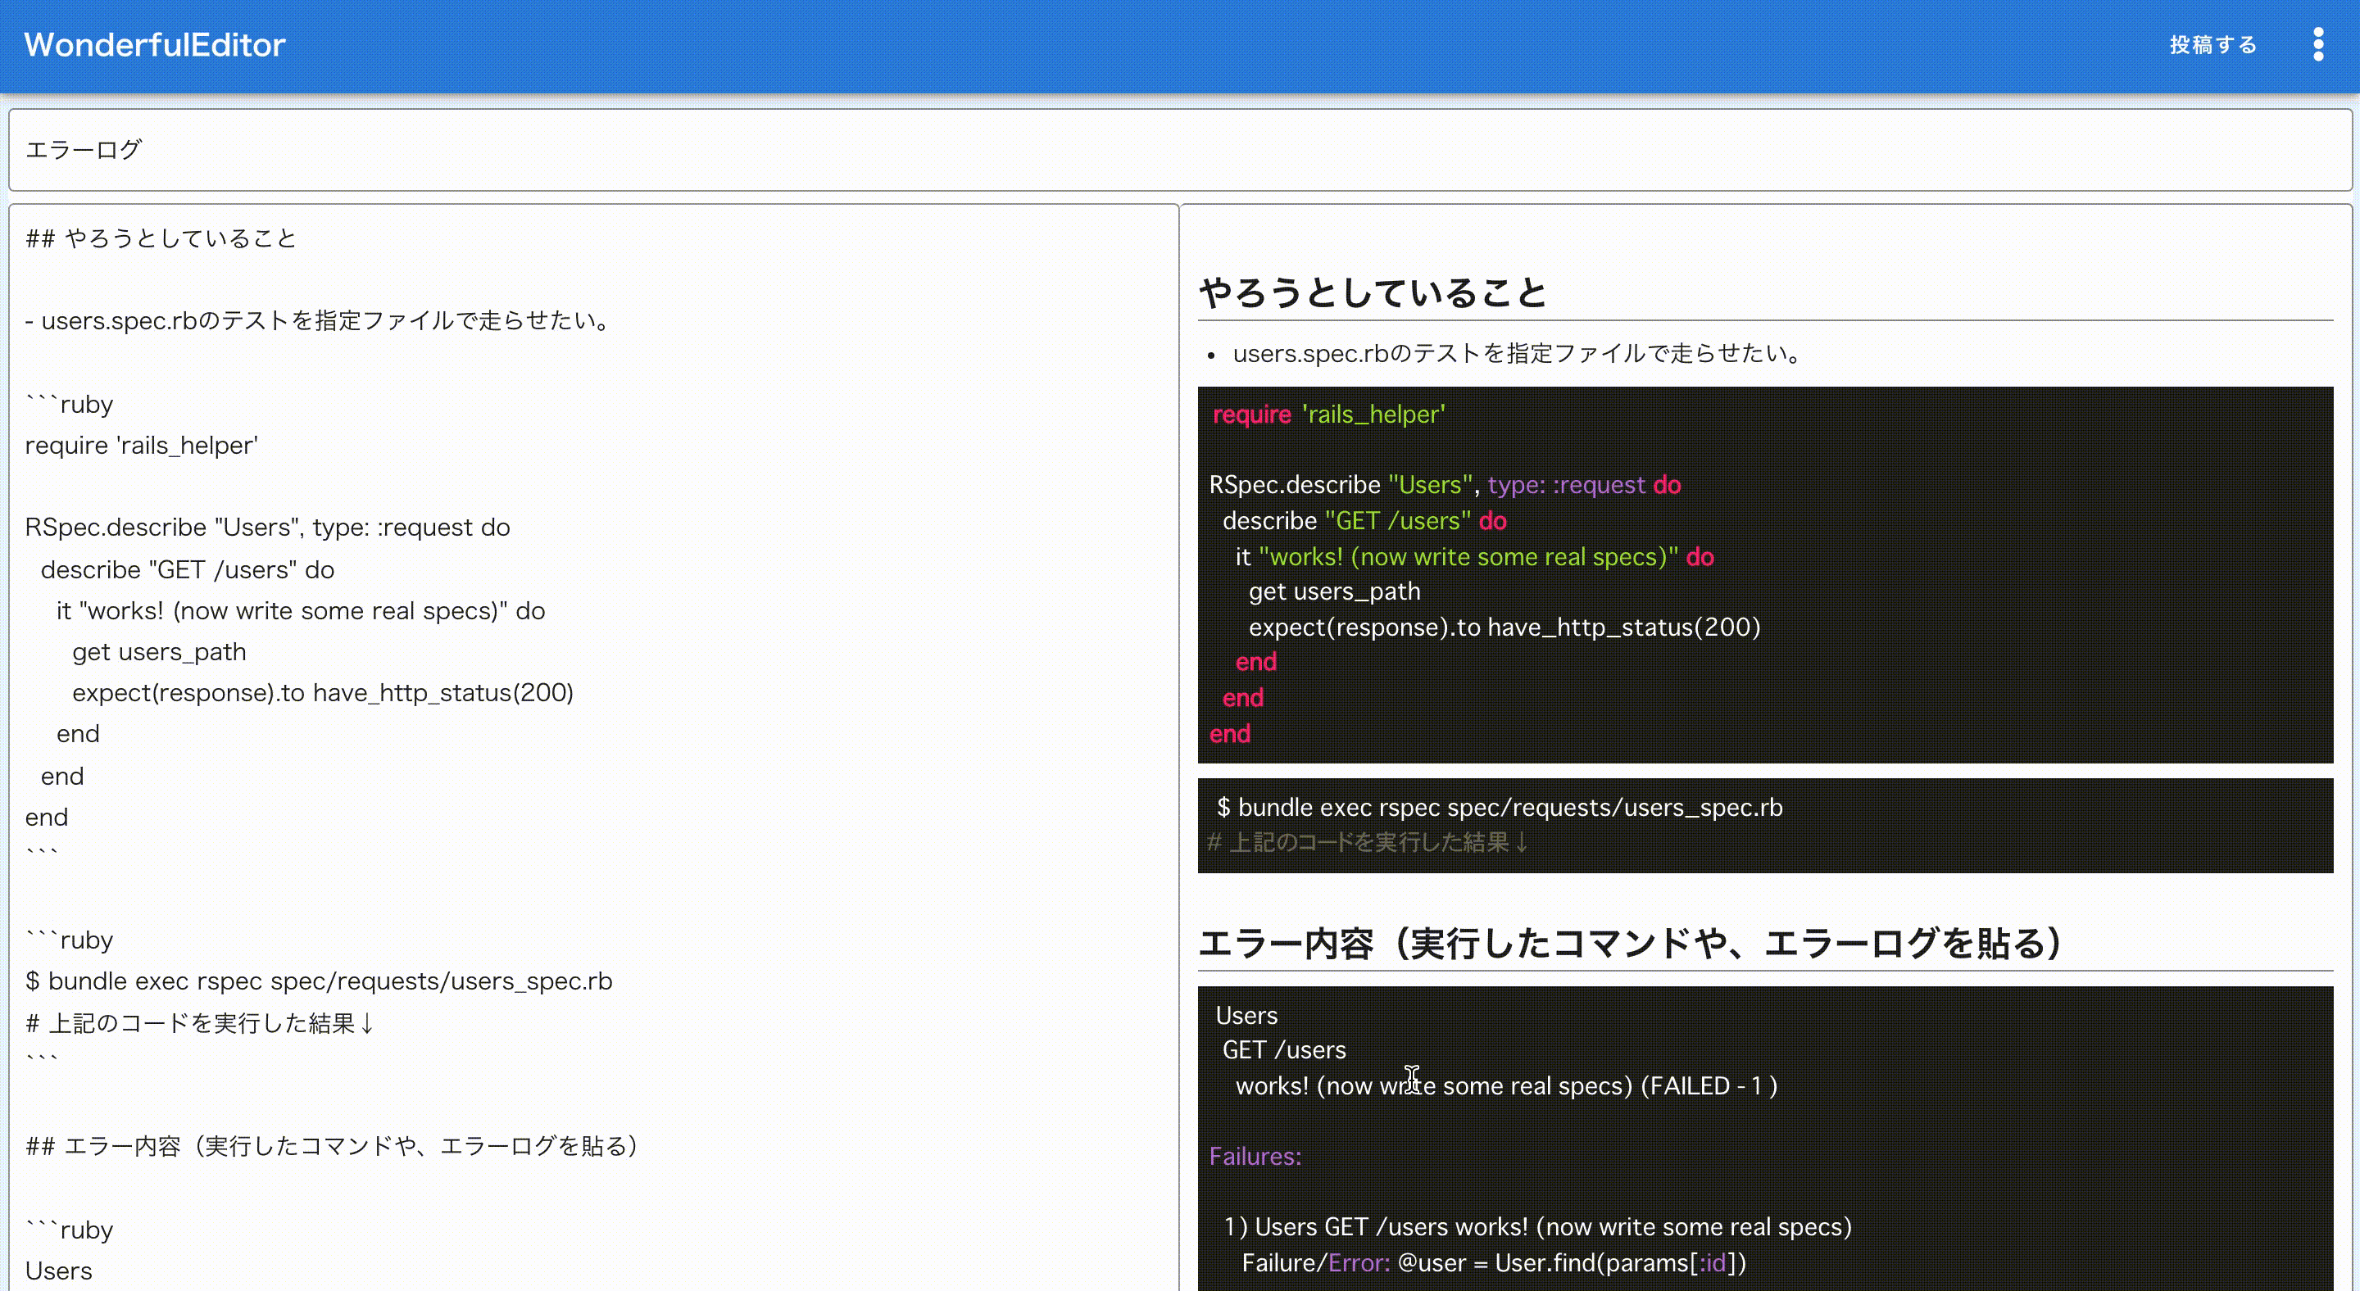
Task: Click the 投稿する post button
Action: 2212,44
